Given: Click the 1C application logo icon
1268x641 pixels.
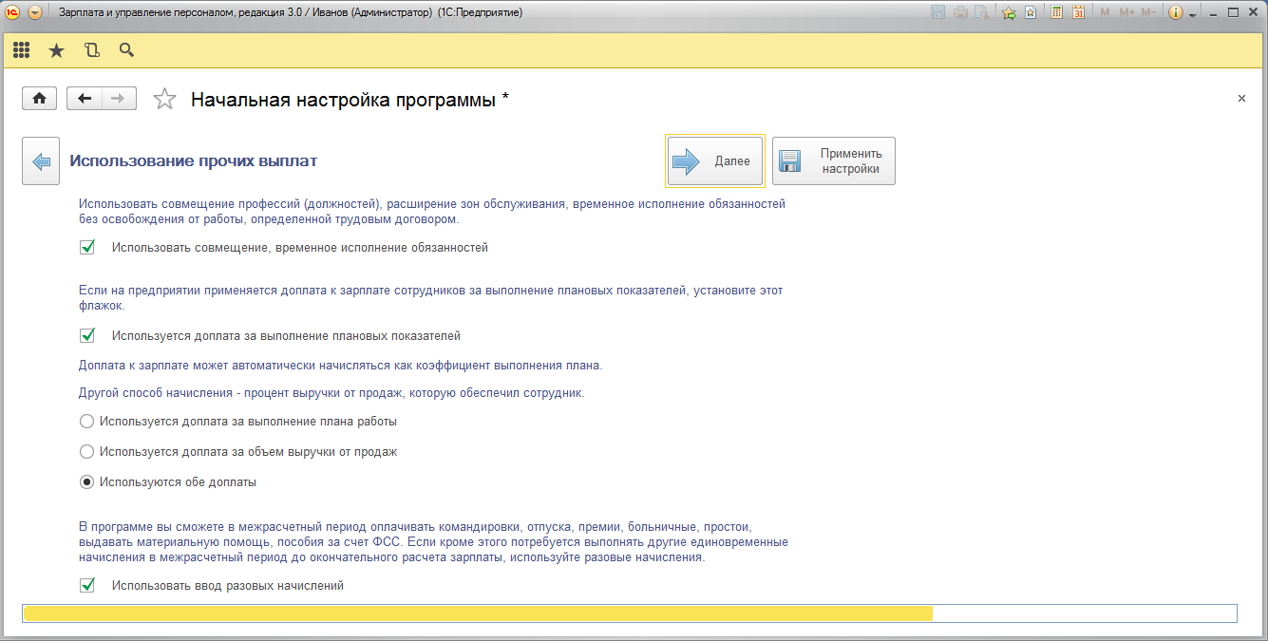Looking at the screenshot, I should click(13, 12).
